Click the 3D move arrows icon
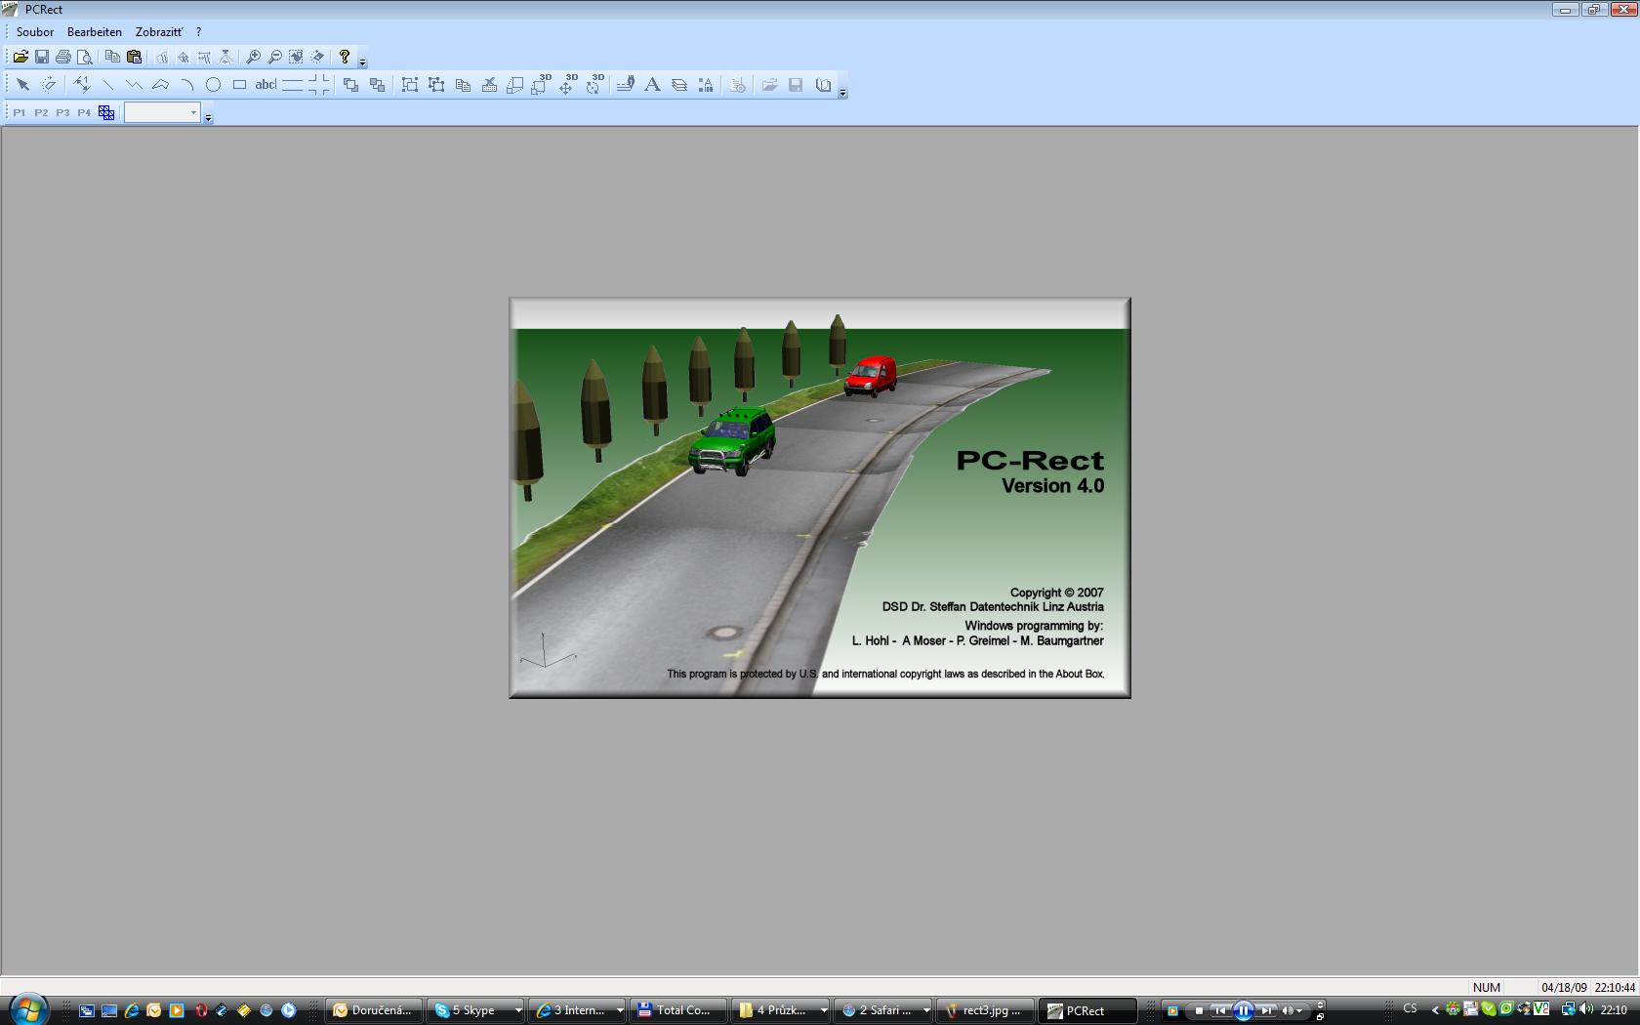The height and width of the screenshot is (1025, 1640). click(x=567, y=85)
